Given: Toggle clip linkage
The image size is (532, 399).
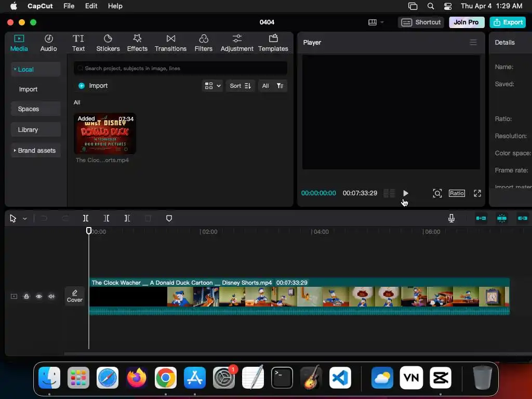Looking at the screenshot, I should point(523,218).
